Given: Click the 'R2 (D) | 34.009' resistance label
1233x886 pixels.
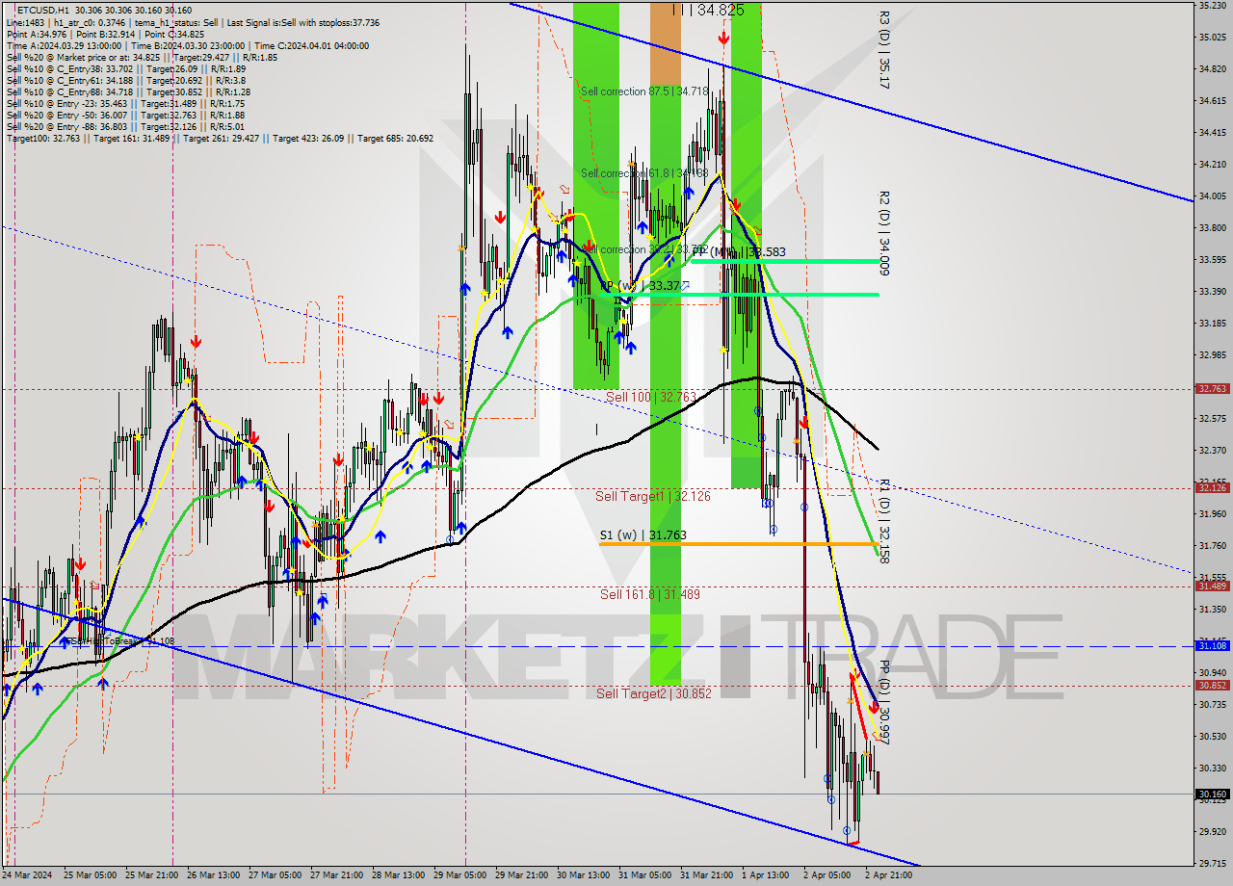Looking at the screenshot, I should point(883,233).
